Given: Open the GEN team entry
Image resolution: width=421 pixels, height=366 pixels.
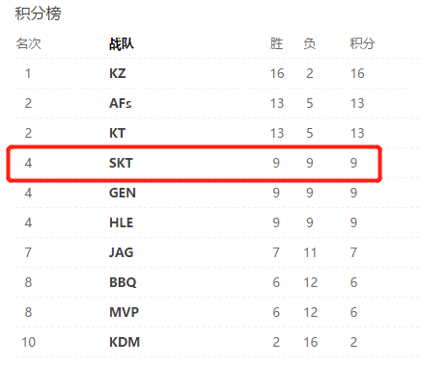Looking at the screenshot, I should [123, 193].
